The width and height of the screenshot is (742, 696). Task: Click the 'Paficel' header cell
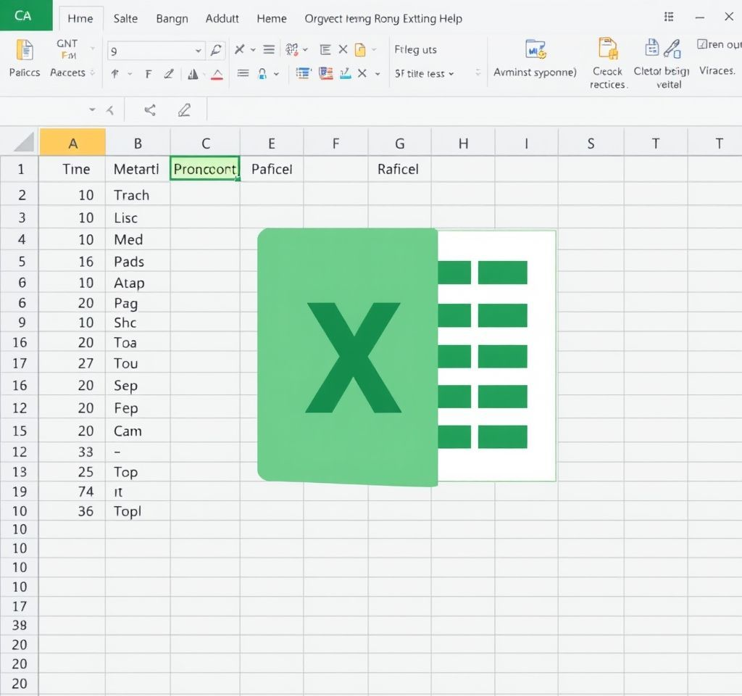pos(272,169)
